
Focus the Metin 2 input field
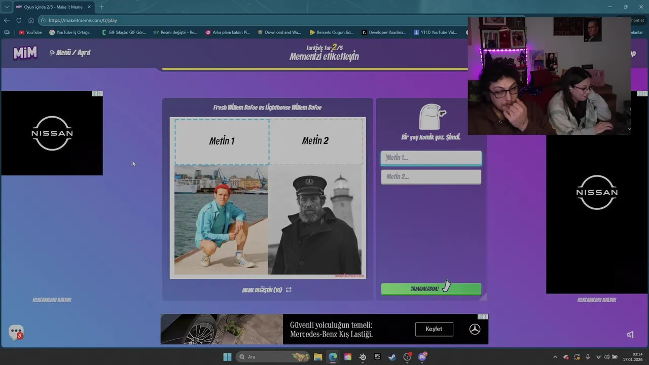pos(431,177)
